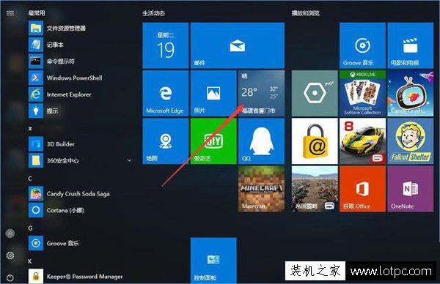Click the 播放和浏览 group header

point(305,13)
